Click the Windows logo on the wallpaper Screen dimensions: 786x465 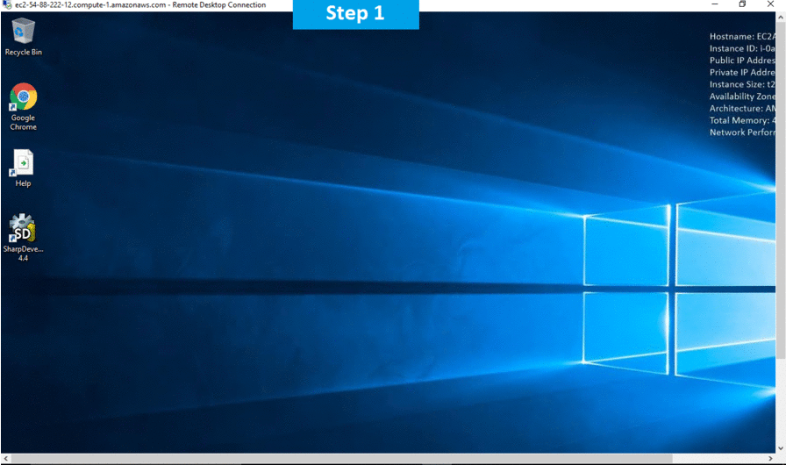(675, 290)
